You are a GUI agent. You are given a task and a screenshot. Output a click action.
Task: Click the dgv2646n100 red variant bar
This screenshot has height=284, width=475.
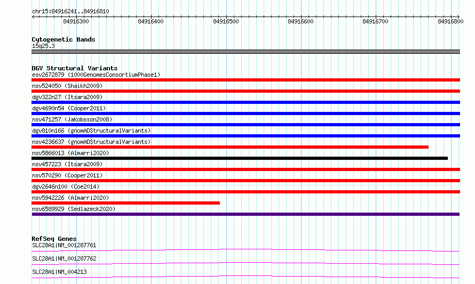[x=246, y=192]
